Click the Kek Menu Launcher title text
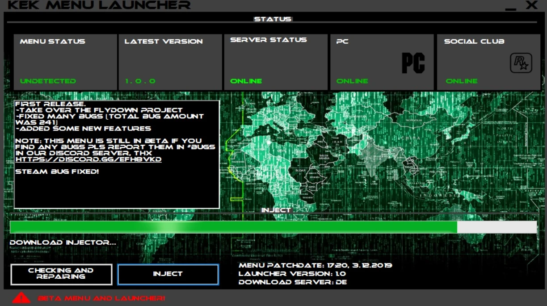The image size is (547, 306). tap(99, 5)
